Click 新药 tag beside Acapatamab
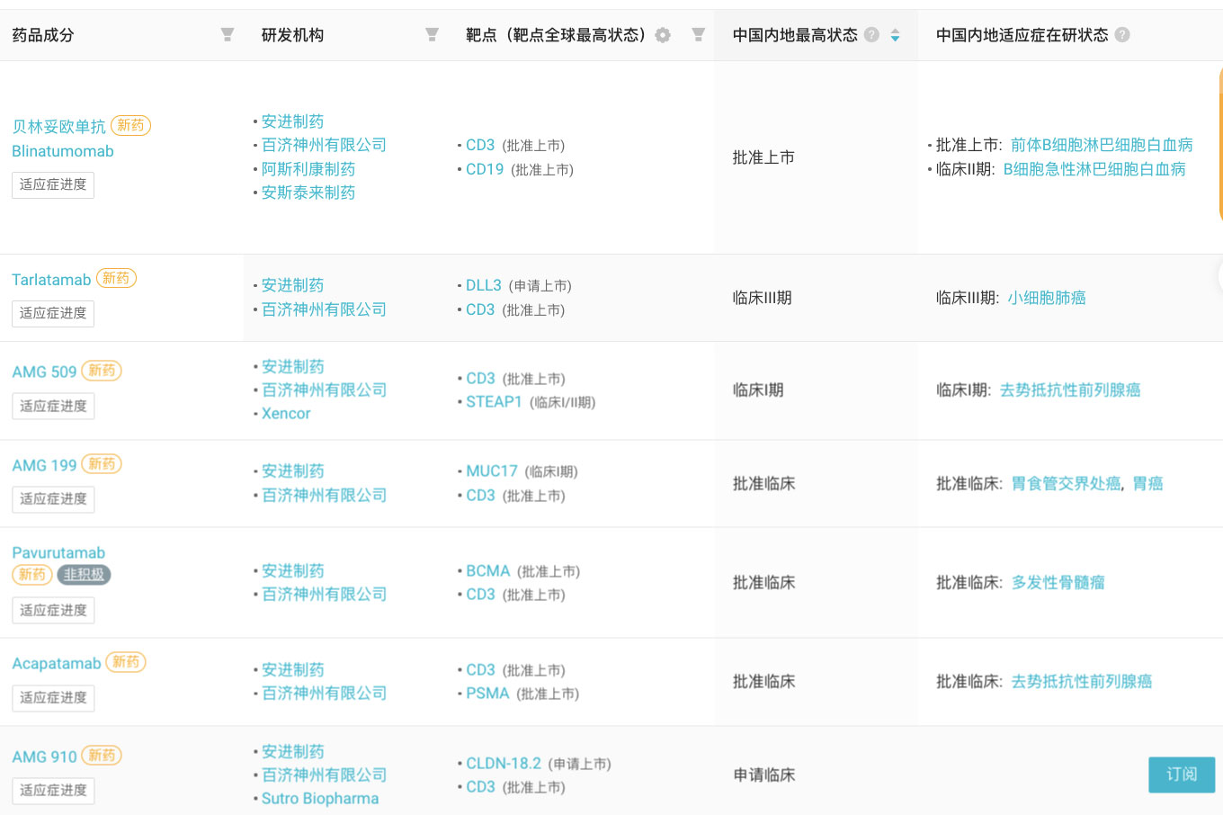The height and width of the screenshot is (815, 1223). point(126,662)
